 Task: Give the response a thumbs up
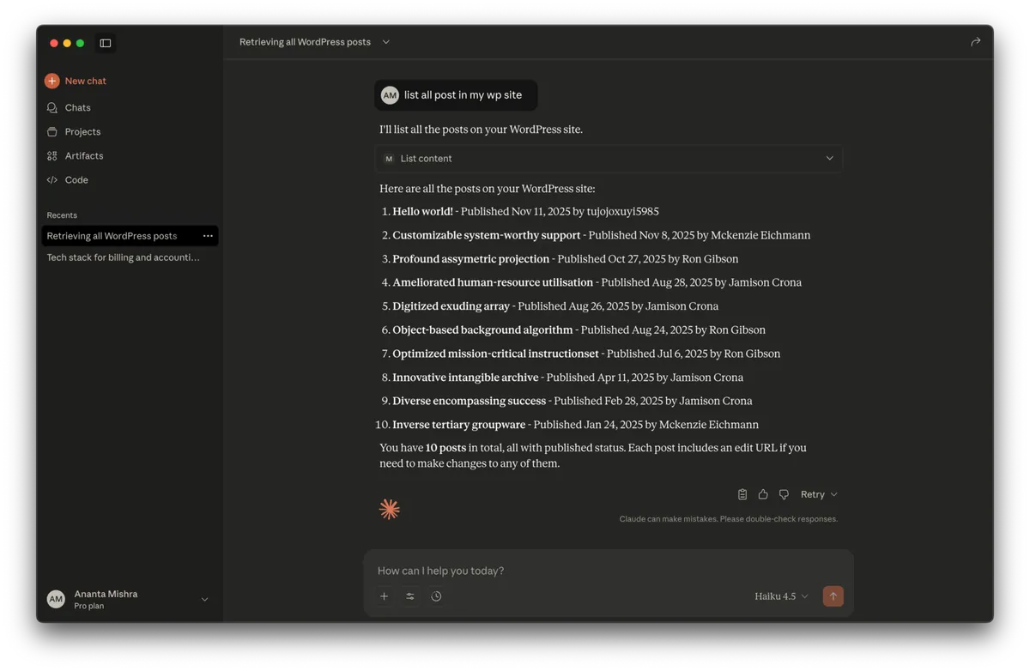pos(763,494)
